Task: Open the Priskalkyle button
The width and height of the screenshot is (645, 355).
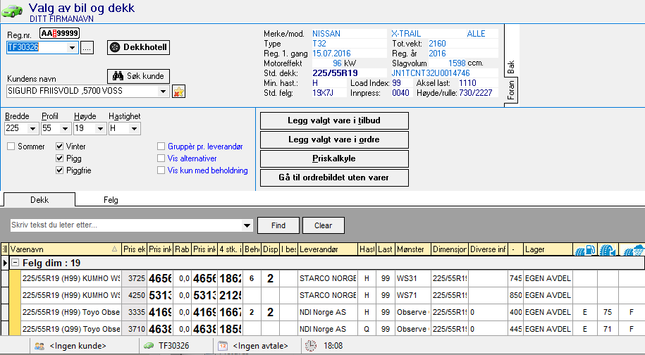Action: click(334, 158)
